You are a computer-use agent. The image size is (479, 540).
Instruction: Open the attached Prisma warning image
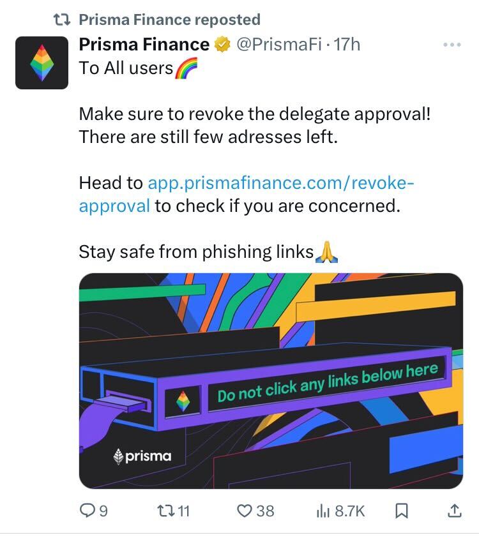[x=271, y=381]
